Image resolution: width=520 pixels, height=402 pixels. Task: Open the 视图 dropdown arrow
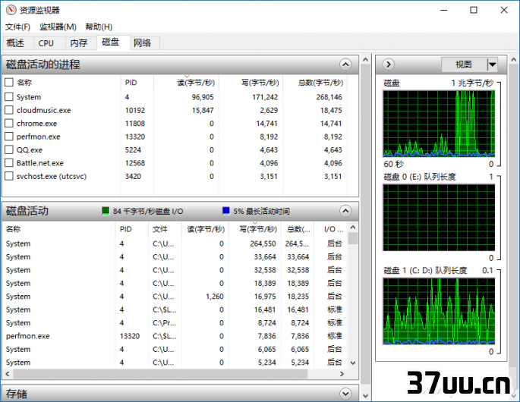(493, 64)
